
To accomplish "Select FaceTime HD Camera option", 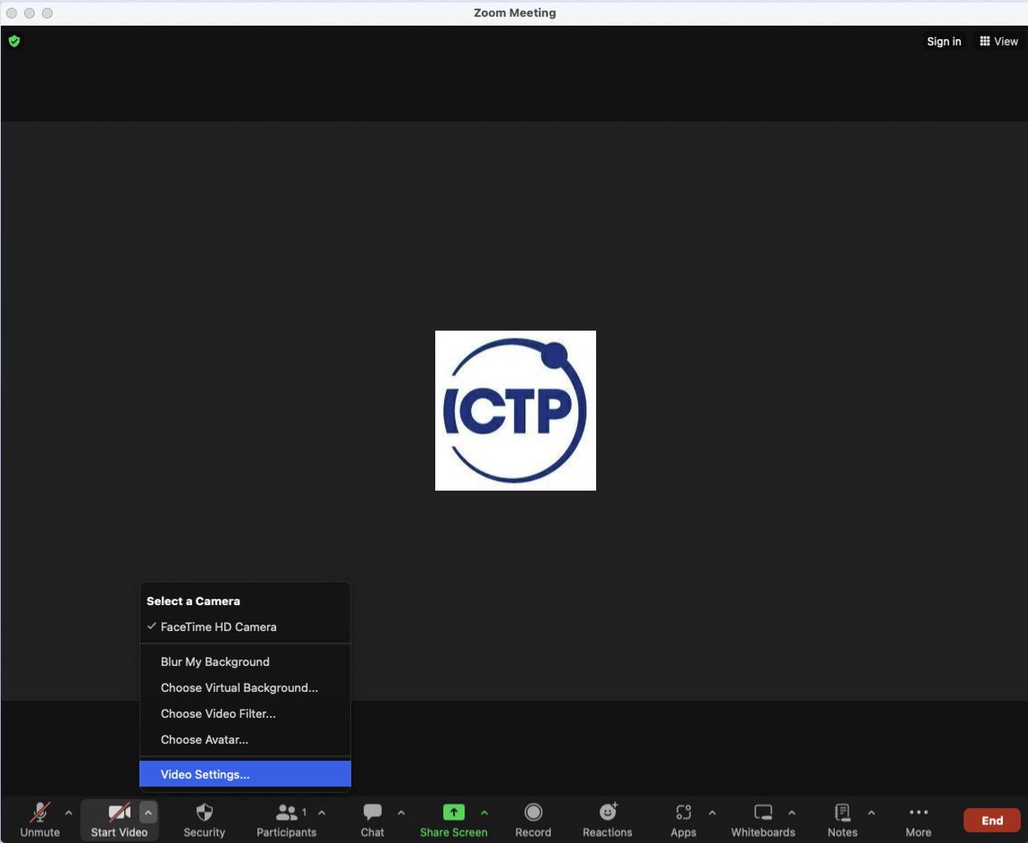I will click(218, 627).
